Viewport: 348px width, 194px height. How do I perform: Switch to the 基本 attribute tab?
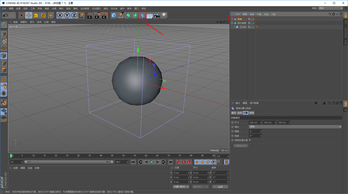(234, 113)
